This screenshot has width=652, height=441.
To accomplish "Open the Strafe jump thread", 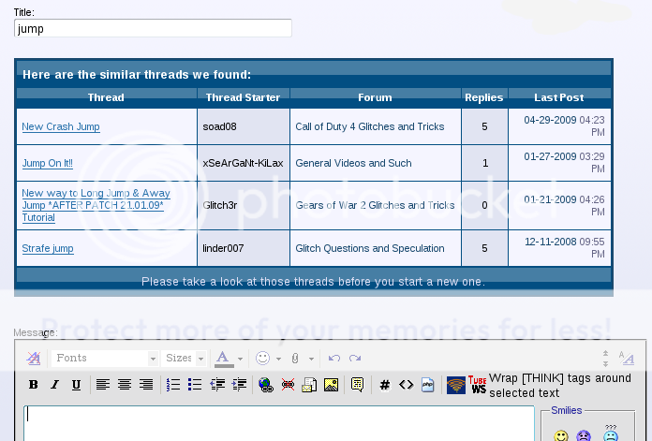I will click(48, 248).
